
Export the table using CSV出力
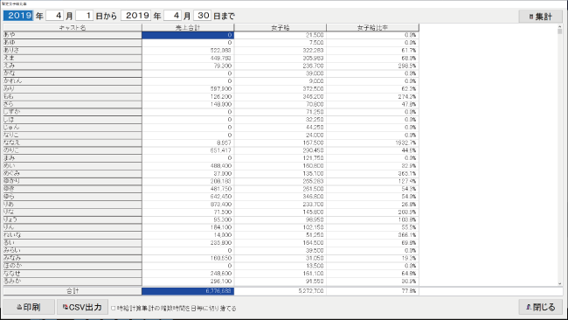click(82, 307)
